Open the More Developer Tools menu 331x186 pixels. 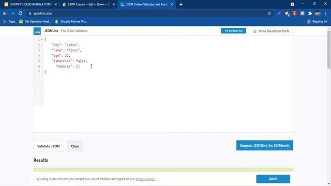pos(271,31)
